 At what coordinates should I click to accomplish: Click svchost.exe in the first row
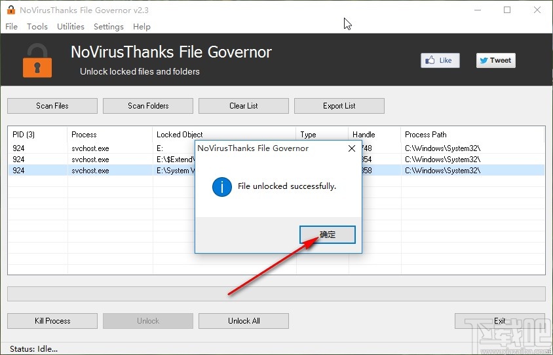pyautogui.click(x=90, y=148)
